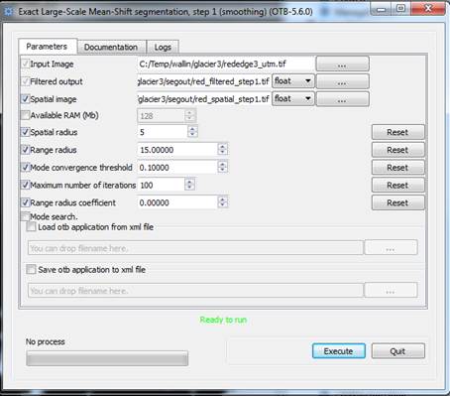Adjust the Maximum number of iterations spinner
The image size is (450, 396).
coord(189,185)
